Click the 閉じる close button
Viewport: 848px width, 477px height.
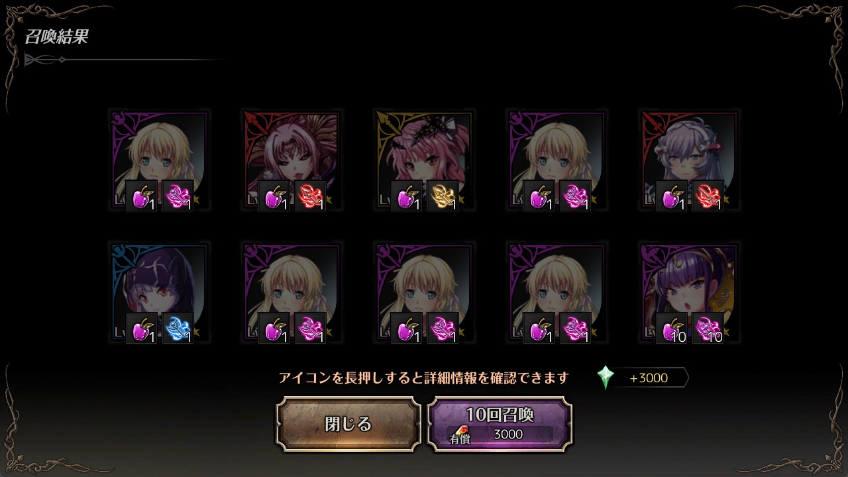(x=348, y=424)
